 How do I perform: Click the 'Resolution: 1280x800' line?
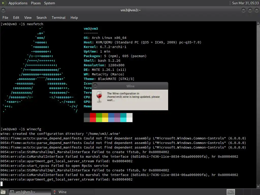point(104,65)
